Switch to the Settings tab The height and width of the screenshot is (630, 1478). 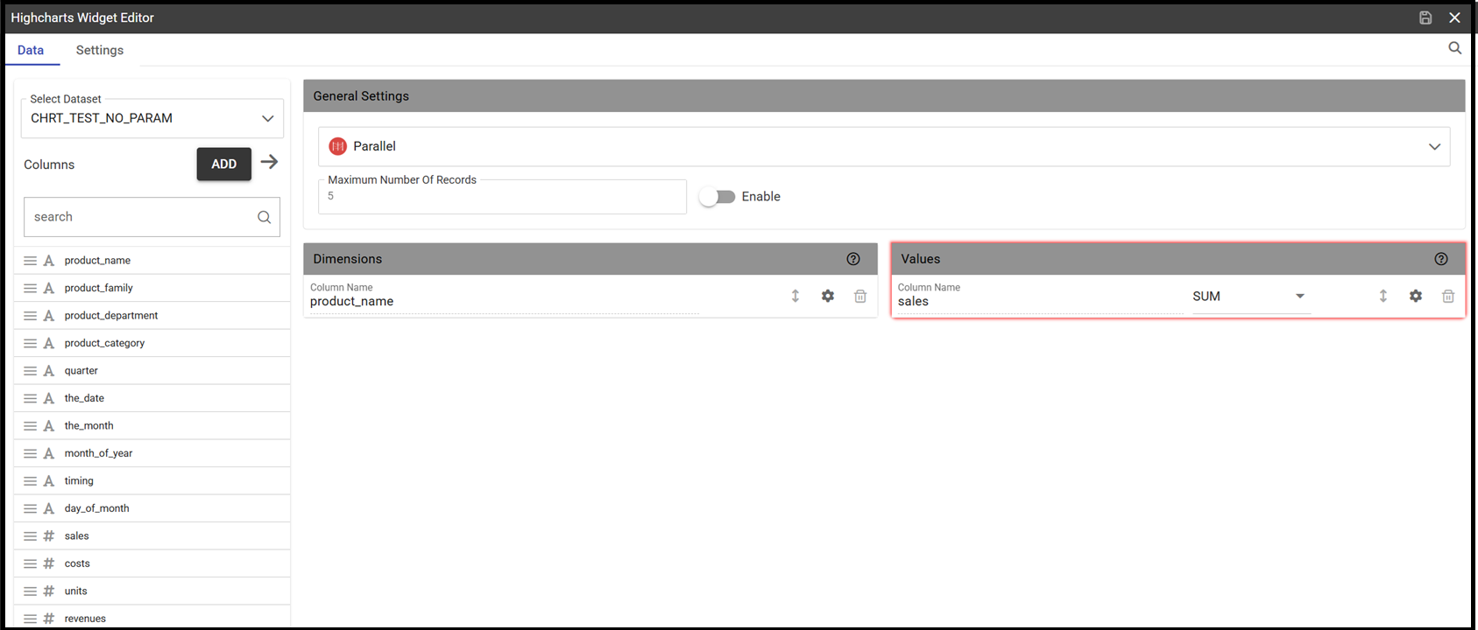100,50
